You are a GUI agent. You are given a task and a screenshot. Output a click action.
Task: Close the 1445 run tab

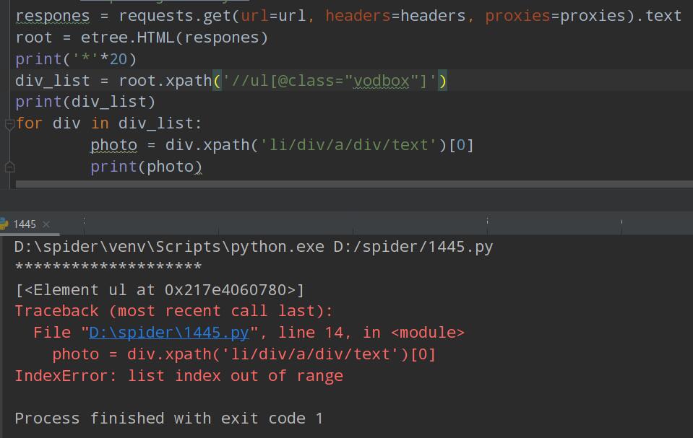point(46,224)
